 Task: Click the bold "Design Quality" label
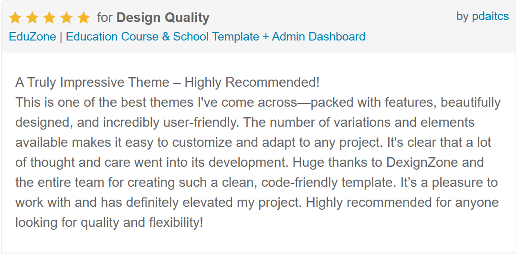click(x=163, y=18)
